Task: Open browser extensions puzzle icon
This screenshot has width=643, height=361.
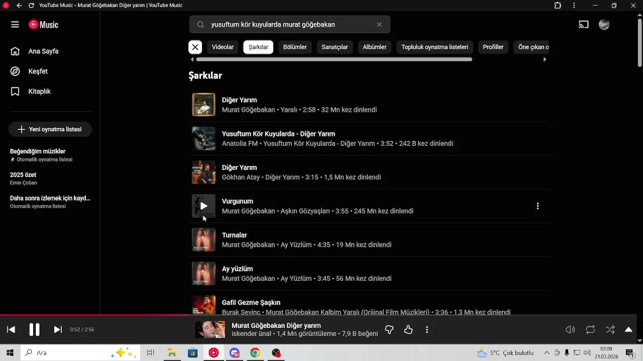Action: 558,6
